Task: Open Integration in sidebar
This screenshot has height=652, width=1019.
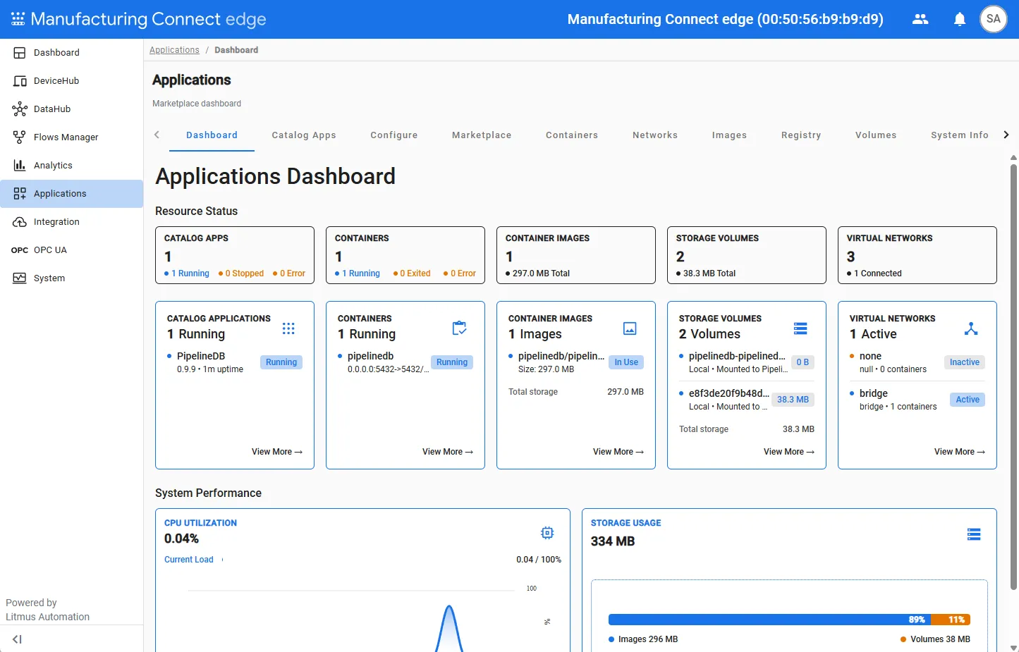Action: (x=71, y=222)
